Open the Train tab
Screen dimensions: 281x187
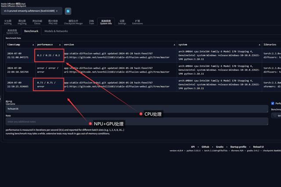coord(91,22)
